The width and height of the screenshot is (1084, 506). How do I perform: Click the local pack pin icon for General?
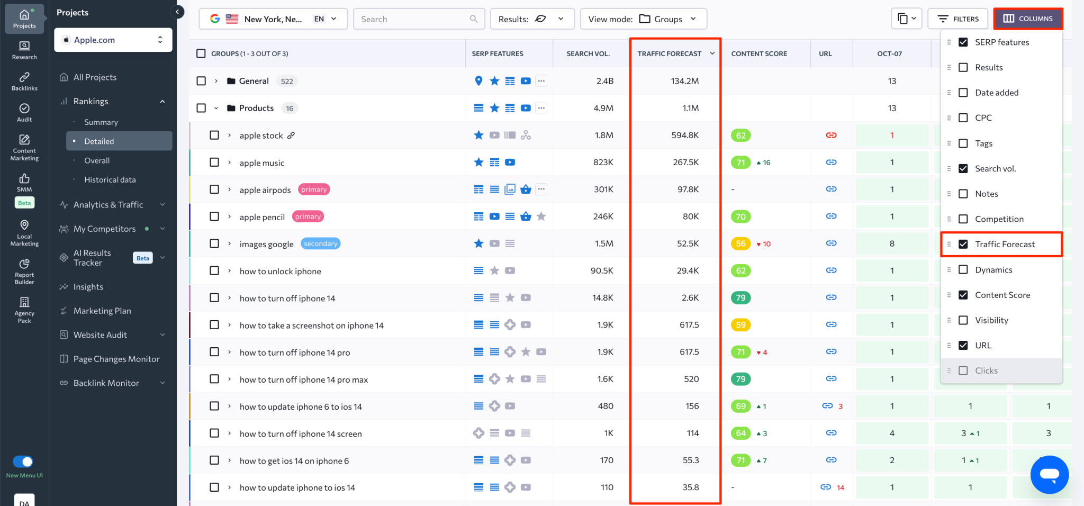tap(478, 81)
